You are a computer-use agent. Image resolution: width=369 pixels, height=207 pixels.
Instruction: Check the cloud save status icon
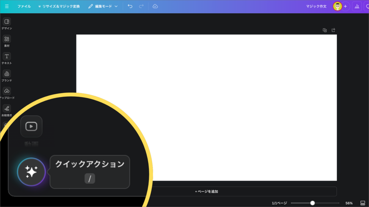[x=155, y=6]
